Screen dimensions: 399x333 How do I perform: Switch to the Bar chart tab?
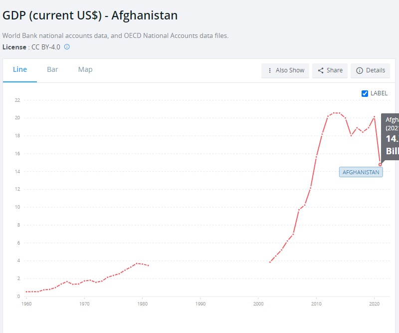click(x=52, y=69)
